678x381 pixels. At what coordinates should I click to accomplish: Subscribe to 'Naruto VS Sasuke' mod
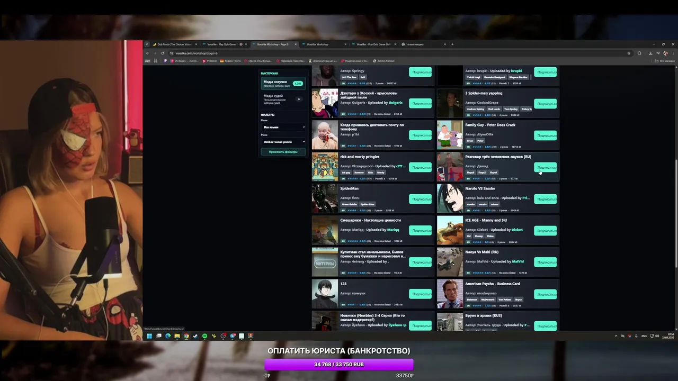pos(546,199)
